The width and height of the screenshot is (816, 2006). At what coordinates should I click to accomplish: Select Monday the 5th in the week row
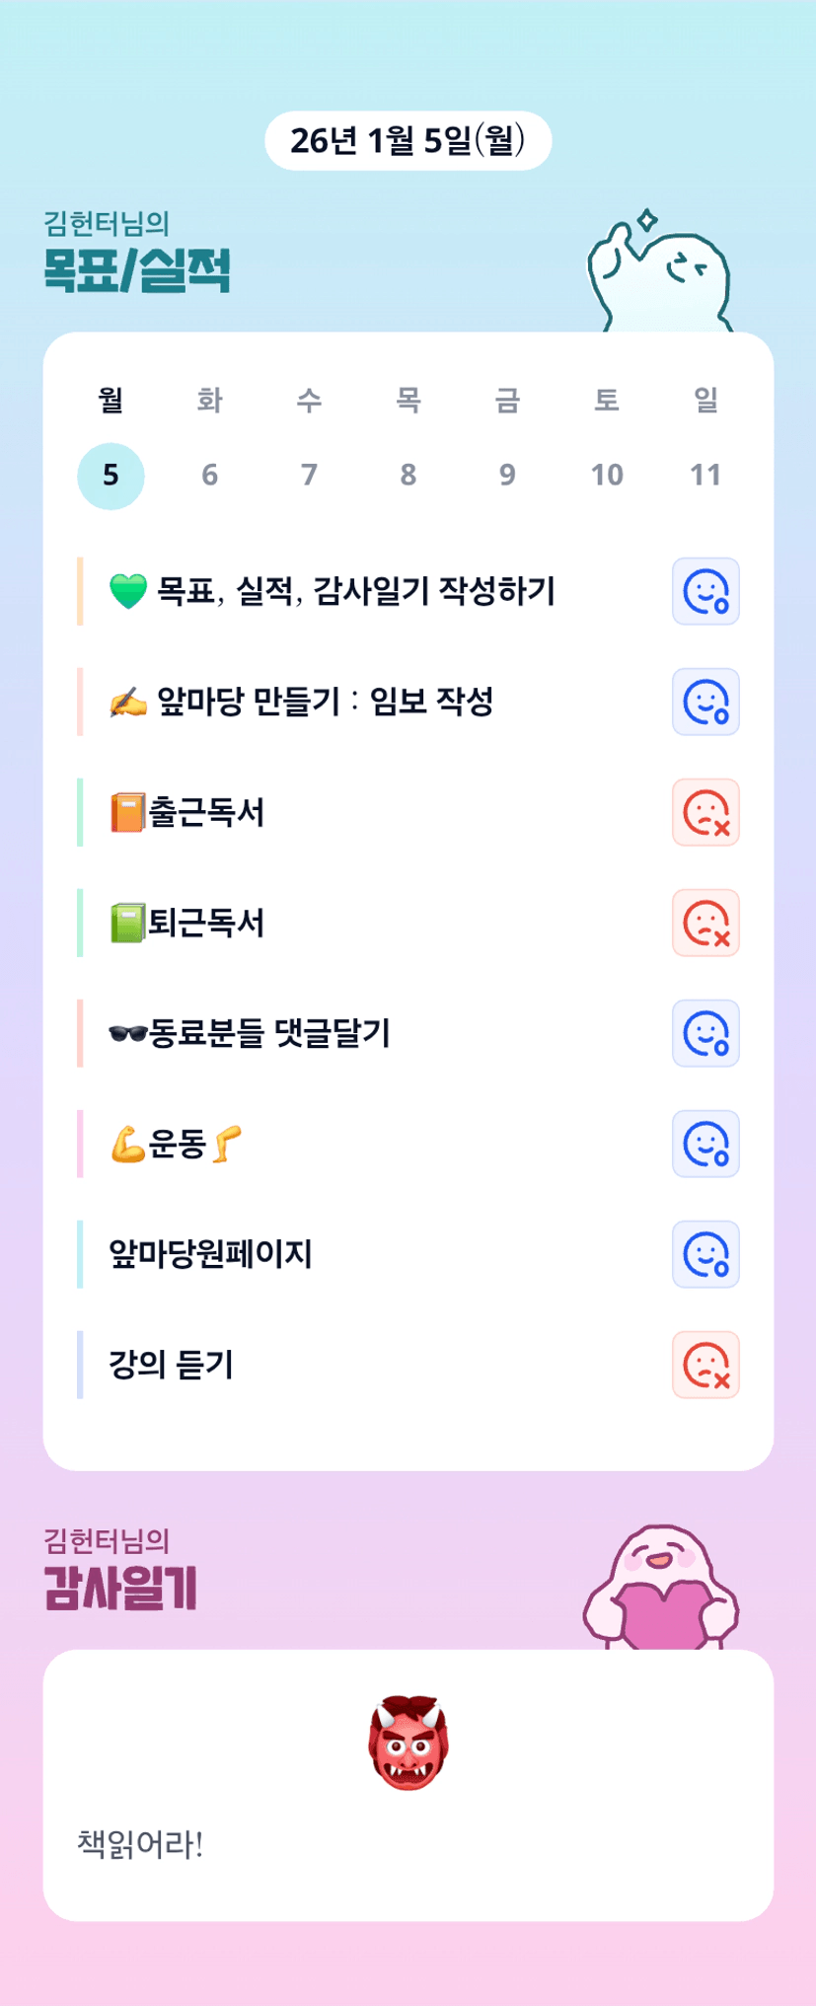[x=111, y=476]
